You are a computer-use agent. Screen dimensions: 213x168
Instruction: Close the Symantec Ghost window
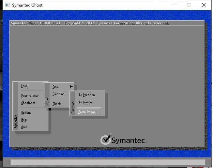[204, 5]
